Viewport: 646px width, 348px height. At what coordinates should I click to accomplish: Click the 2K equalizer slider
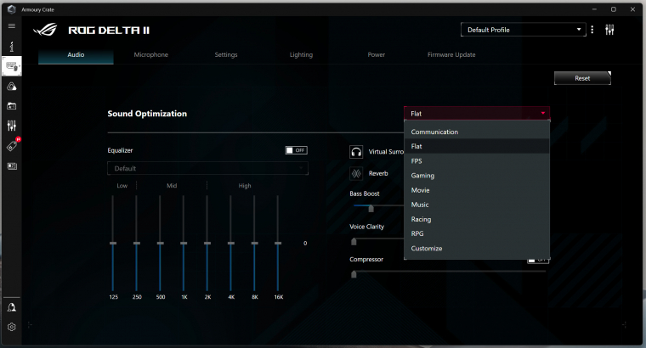(207, 243)
